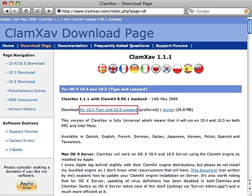Open Version History sidebar link
252x196 pixels.
22,109
